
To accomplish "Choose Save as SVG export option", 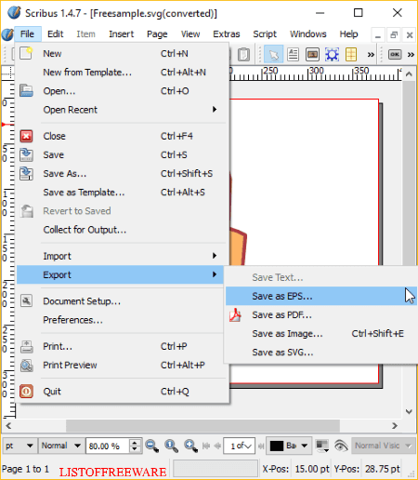I will [321, 353].
